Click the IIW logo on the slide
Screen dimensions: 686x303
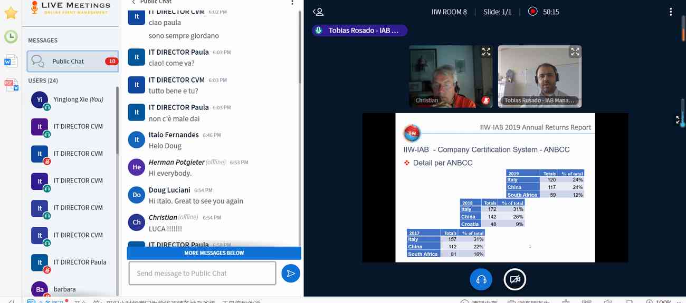(412, 134)
